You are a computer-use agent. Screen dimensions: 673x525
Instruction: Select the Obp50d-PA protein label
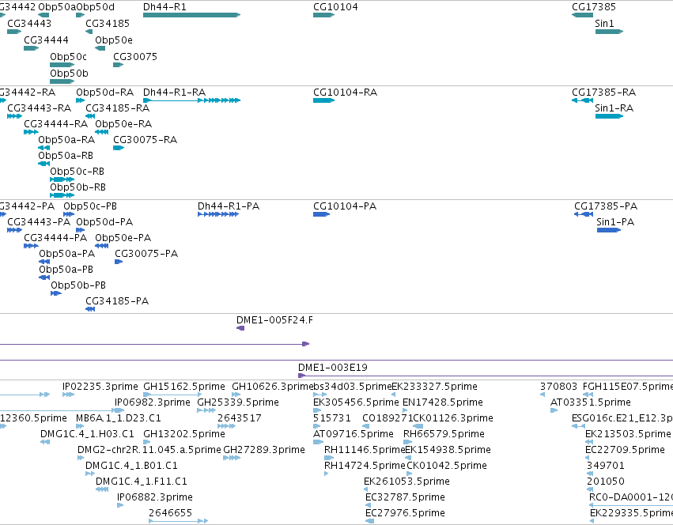coord(104,222)
